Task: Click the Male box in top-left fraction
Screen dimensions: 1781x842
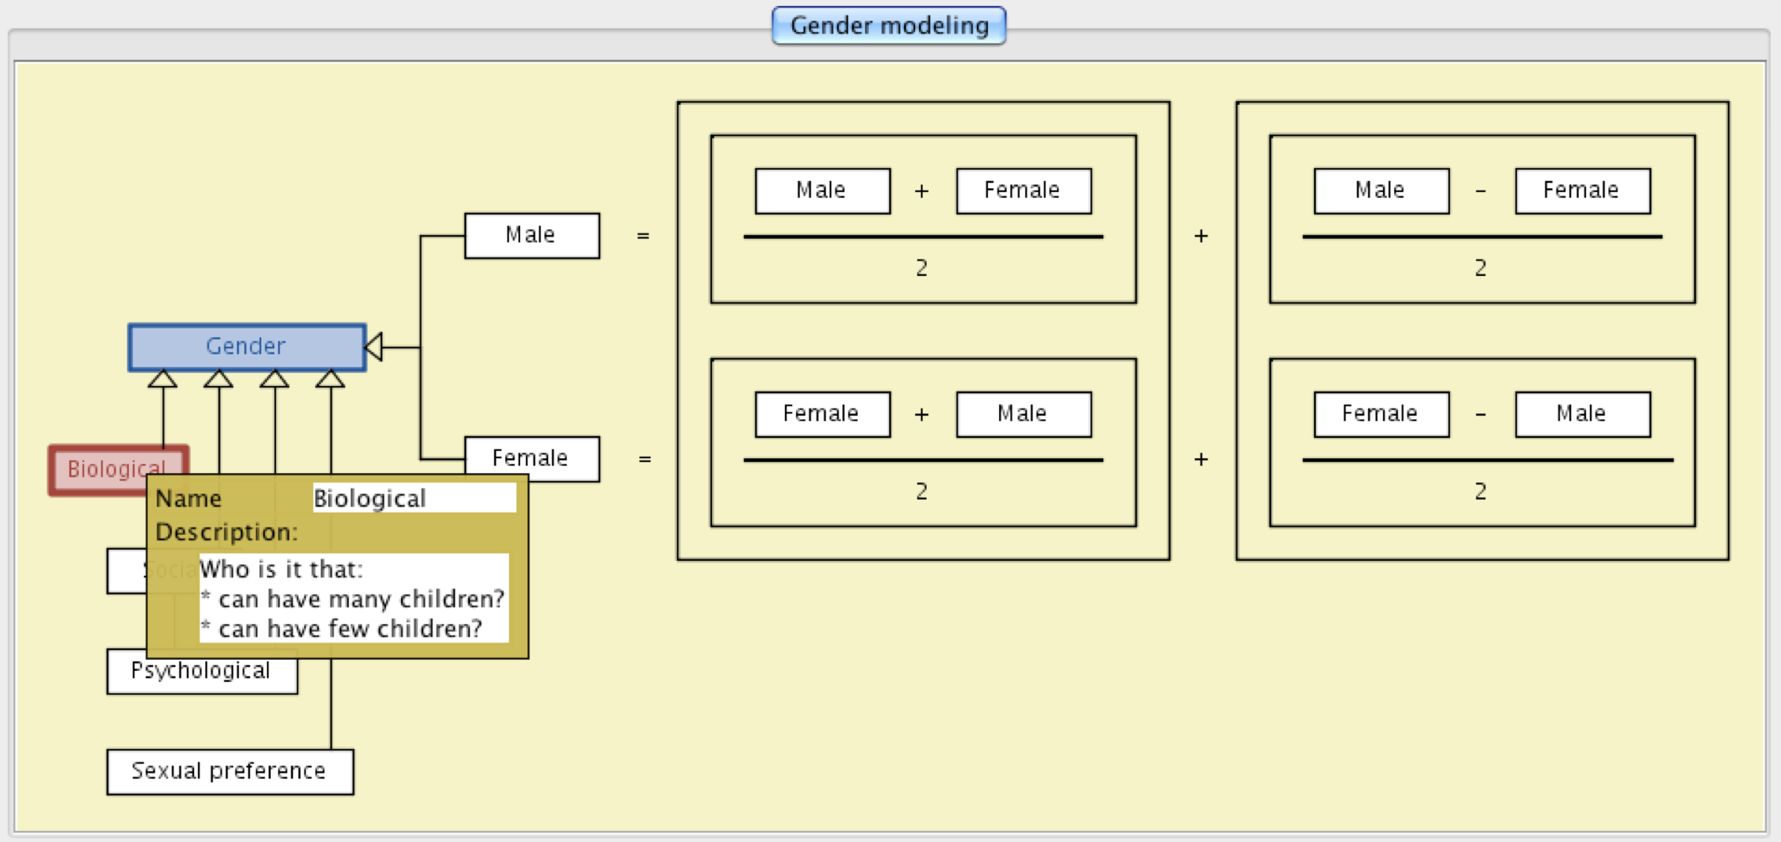Action: click(822, 191)
